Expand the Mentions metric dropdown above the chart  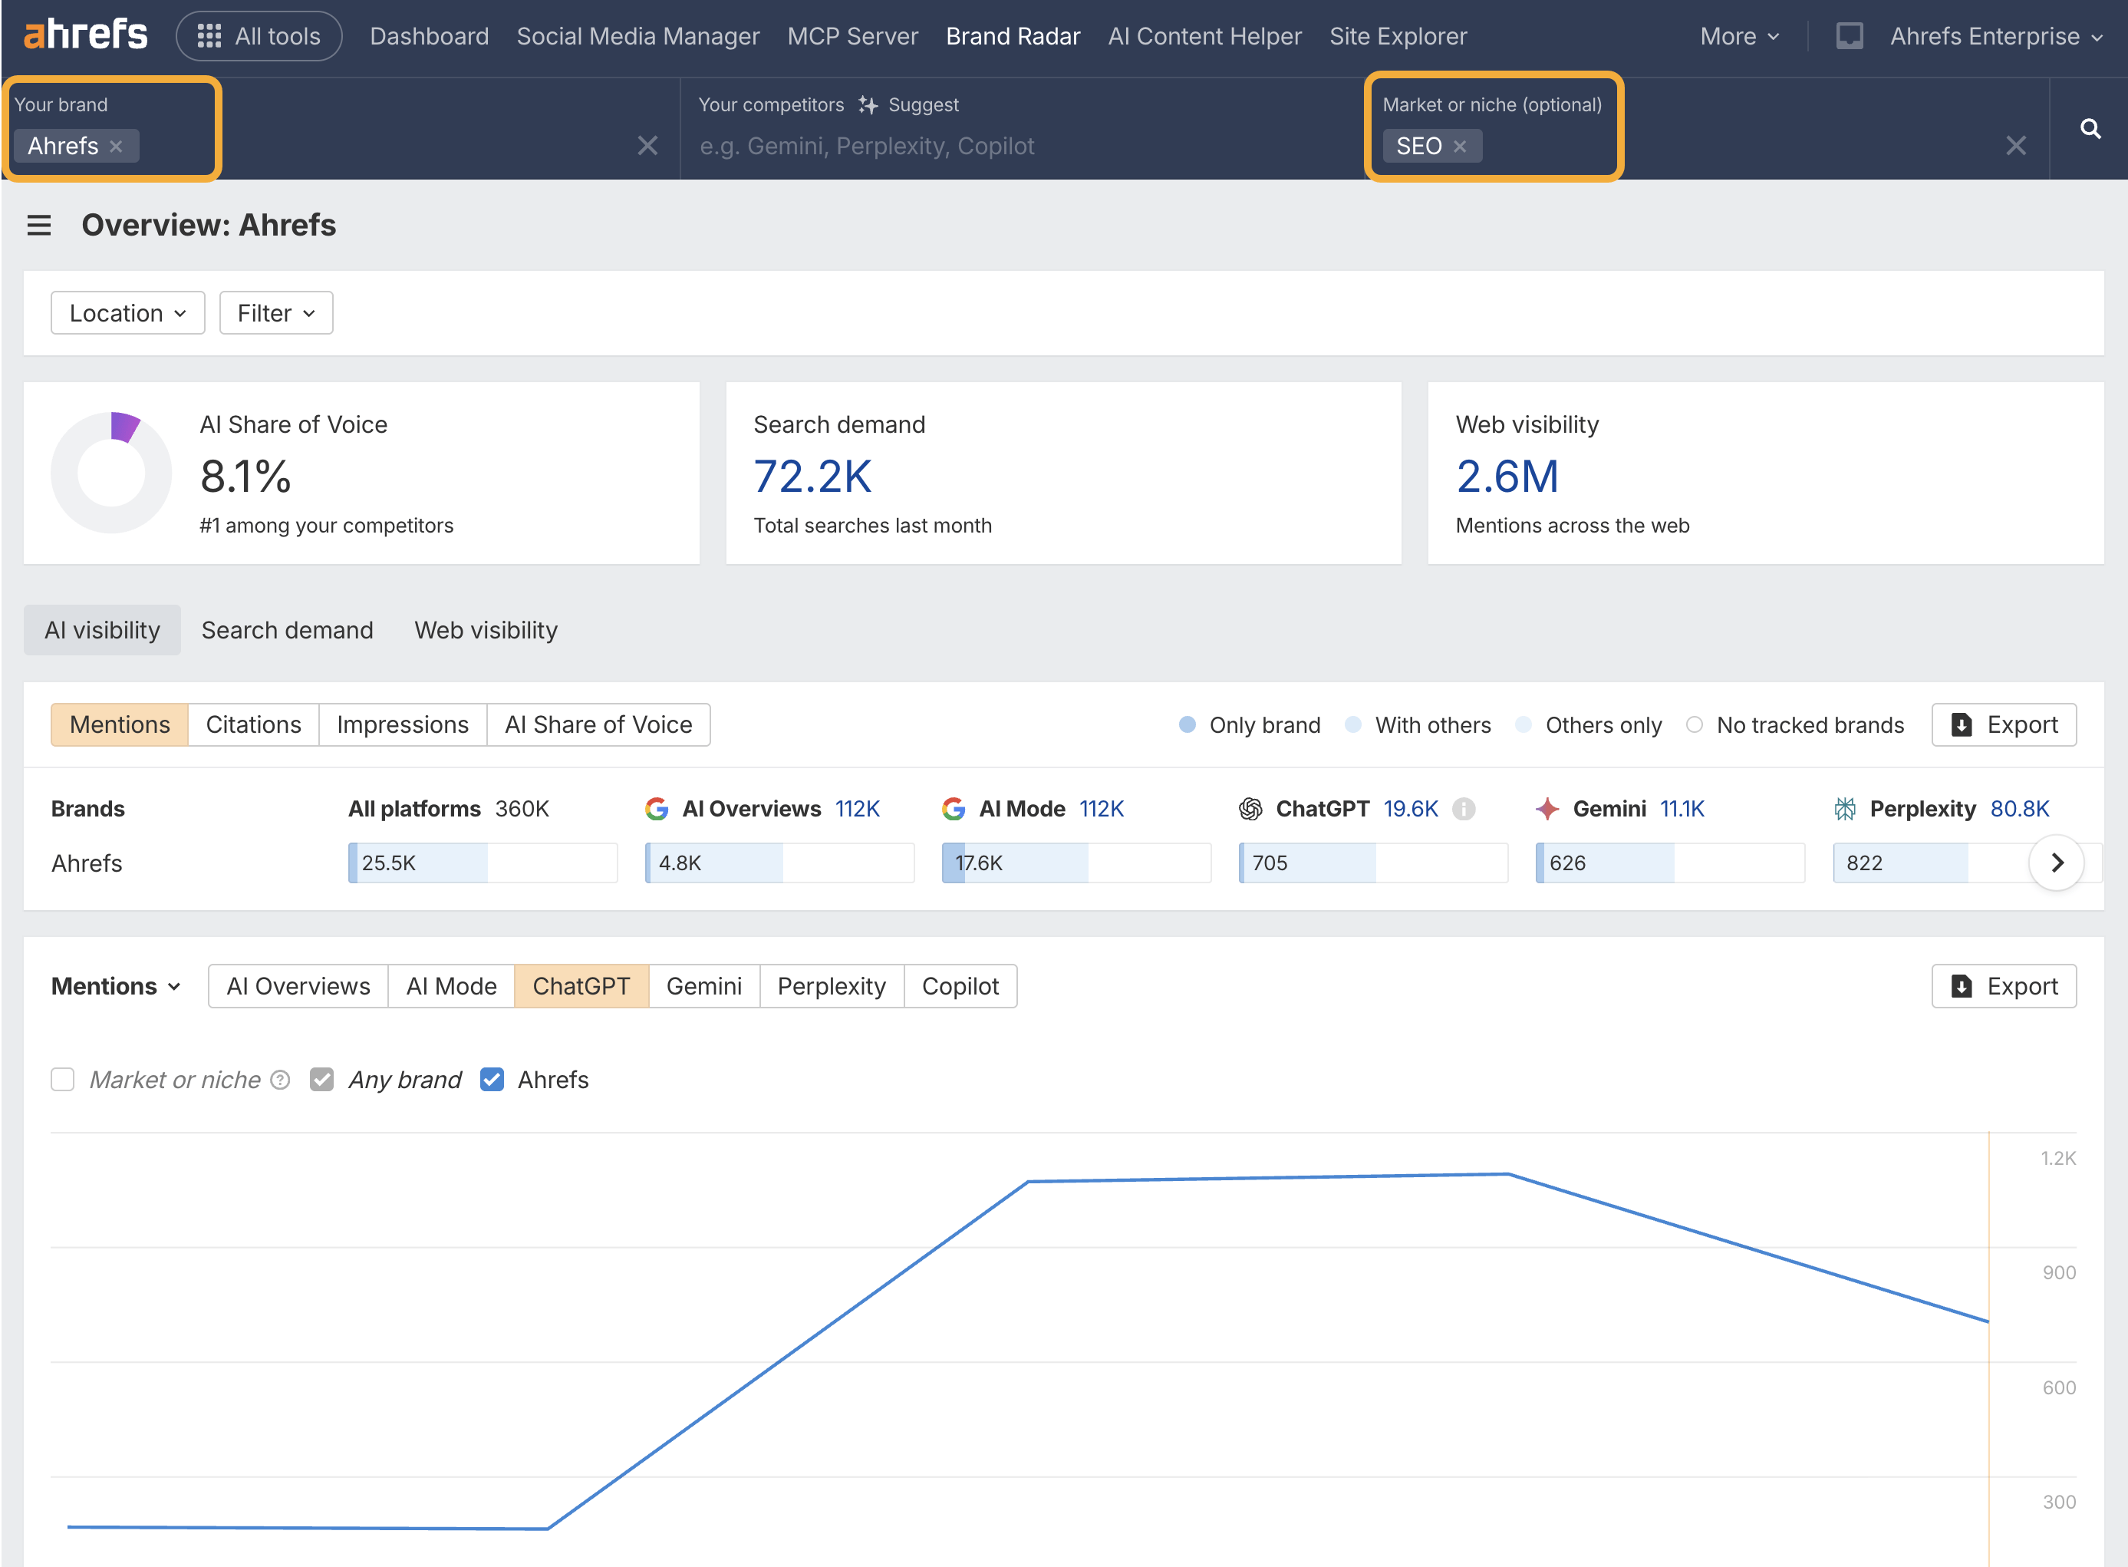(x=115, y=987)
